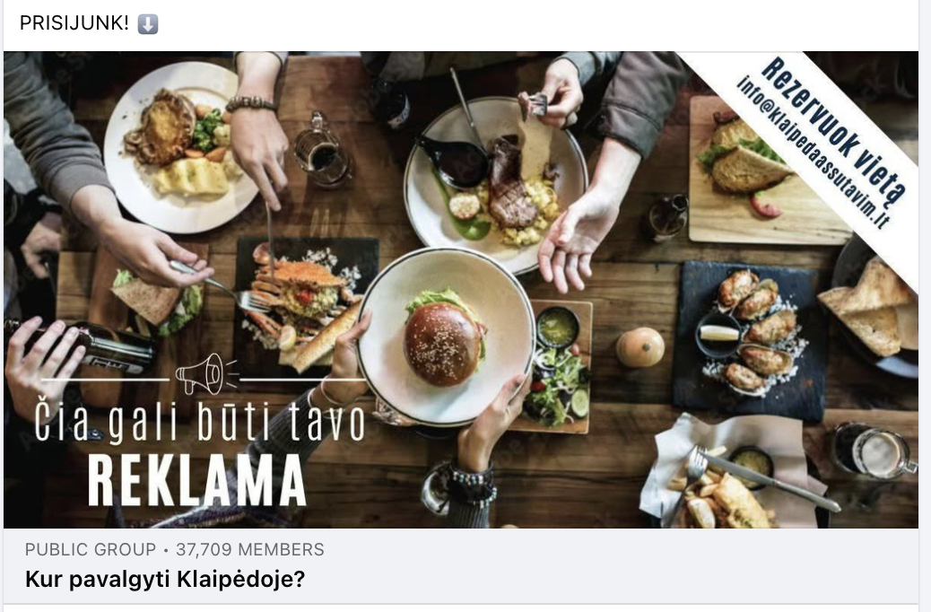Click the small green sauce cup
931x612 pixels.
point(557,327)
